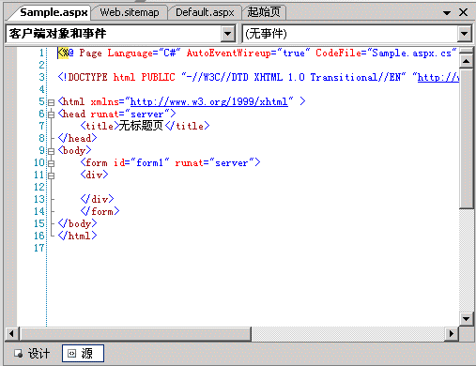Collapse the body element outline node
476x366 pixels.
(x=52, y=151)
